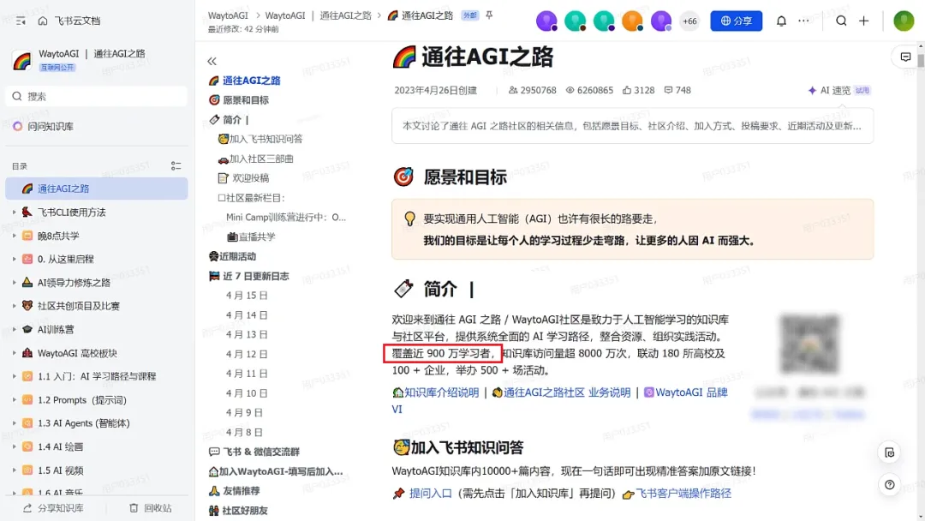Click the search box in sidebar
This screenshot has width=925, height=521.
click(x=96, y=96)
